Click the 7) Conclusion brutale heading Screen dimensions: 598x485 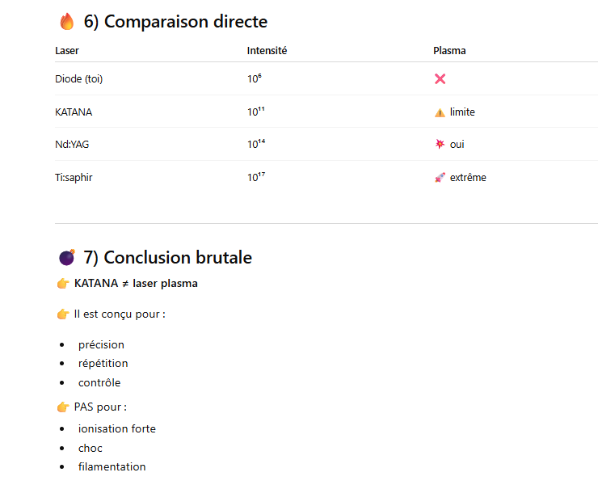[167, 258]
